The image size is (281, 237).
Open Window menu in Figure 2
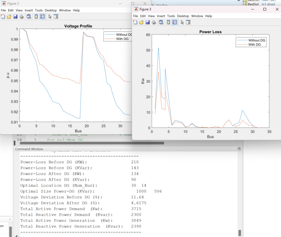(65, 10)
